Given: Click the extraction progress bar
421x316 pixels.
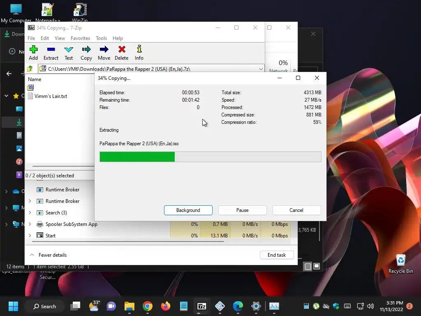Looking at the screenshot, I should 210,157.
